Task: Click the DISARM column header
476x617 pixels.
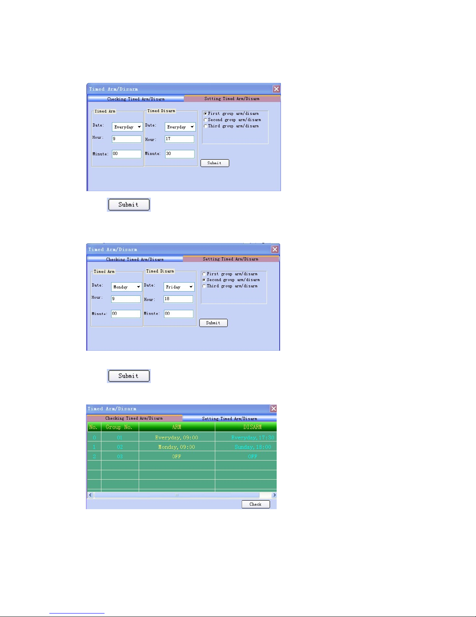Action: [x=246, y=427]
